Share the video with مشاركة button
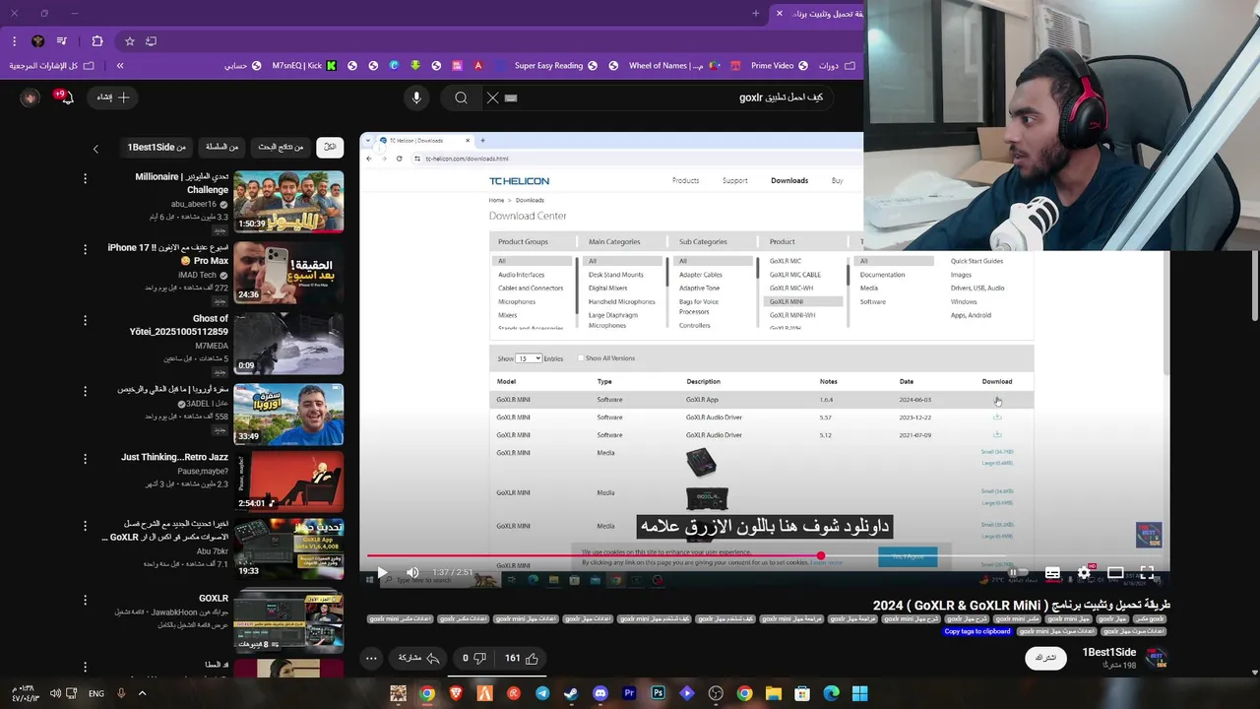 pos(418,658)
